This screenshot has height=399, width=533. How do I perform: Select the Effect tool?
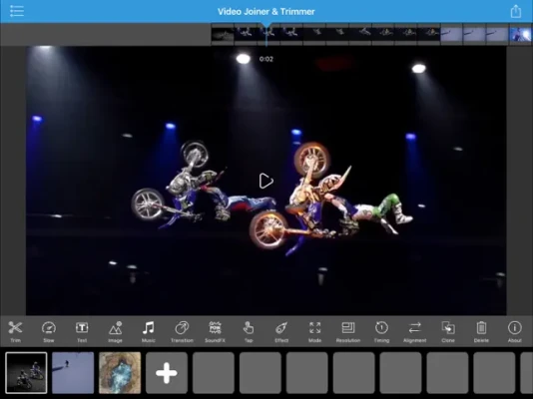(x=281, y=331)
